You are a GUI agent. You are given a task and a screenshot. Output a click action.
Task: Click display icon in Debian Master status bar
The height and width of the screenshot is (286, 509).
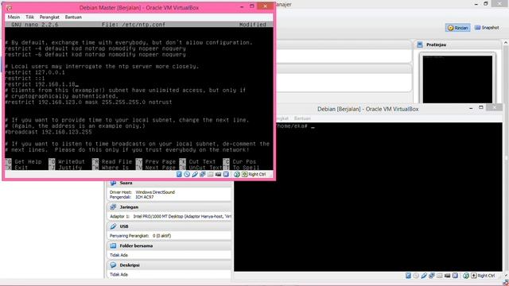pos(226,174)
